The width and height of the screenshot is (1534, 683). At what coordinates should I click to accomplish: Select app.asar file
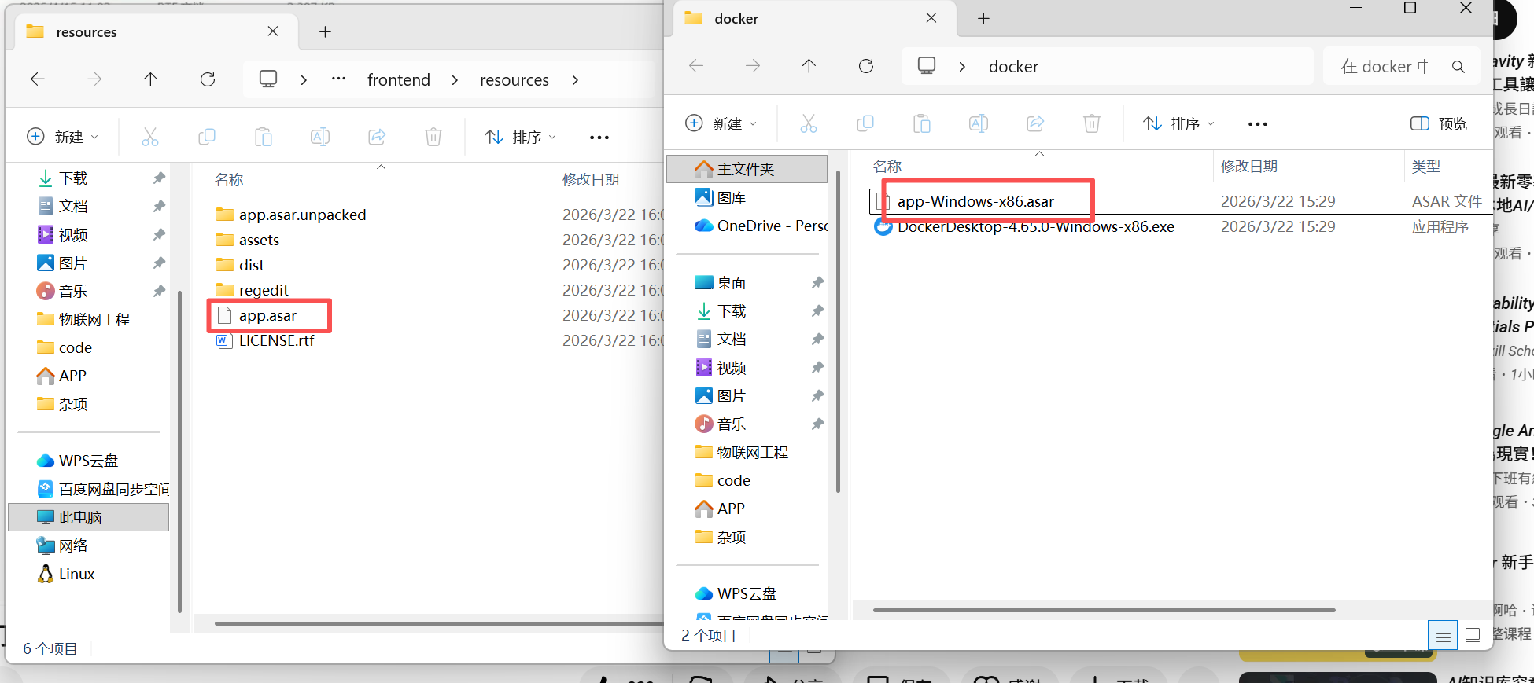pos(267,315)
